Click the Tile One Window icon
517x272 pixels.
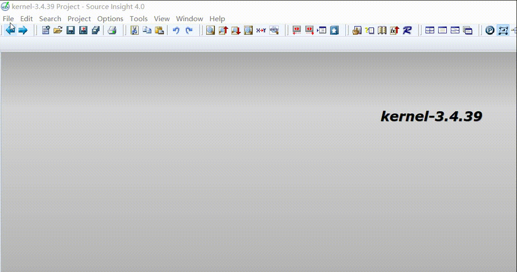[x=443, y=30]
